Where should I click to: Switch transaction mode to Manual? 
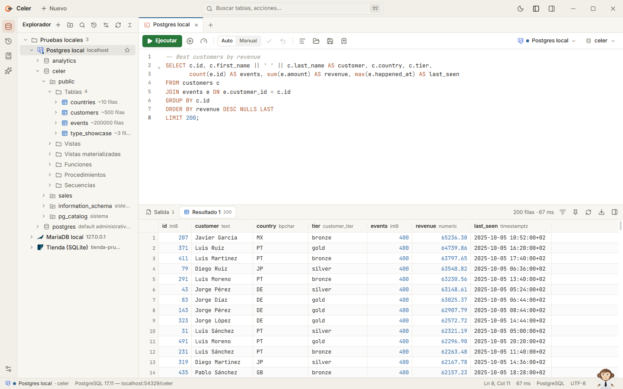coord(248,41)
